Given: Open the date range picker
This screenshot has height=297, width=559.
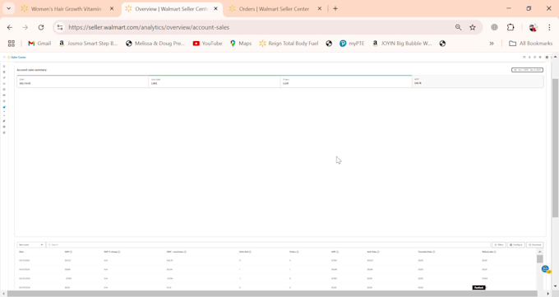Looking at the screenshot, I should 527,70.
